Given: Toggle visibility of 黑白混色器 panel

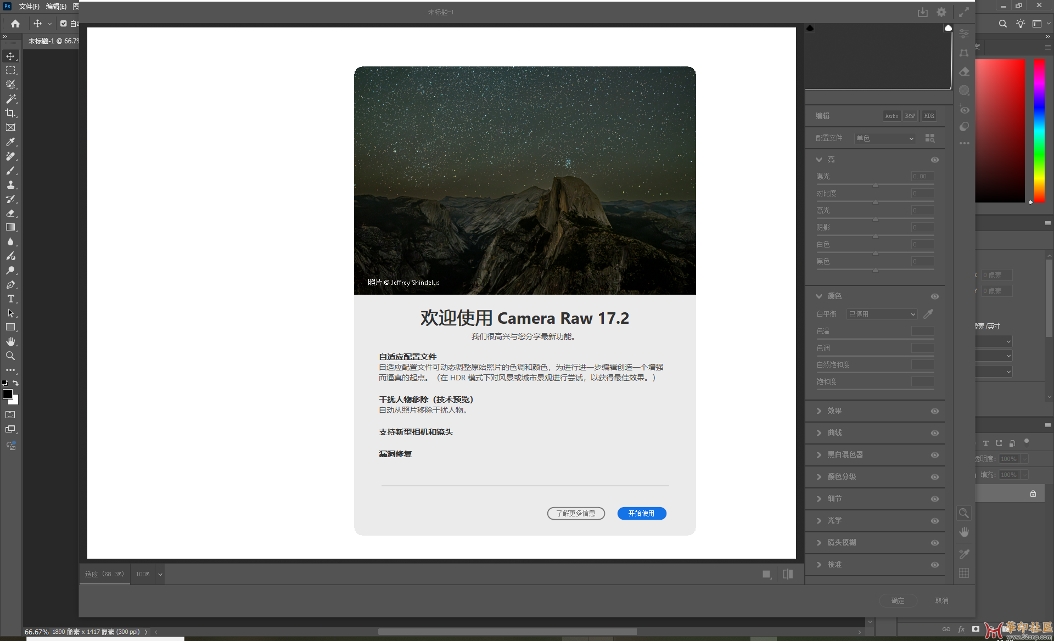Looking at the screenshot, I should pyautogui.click(x=935, y=455).
